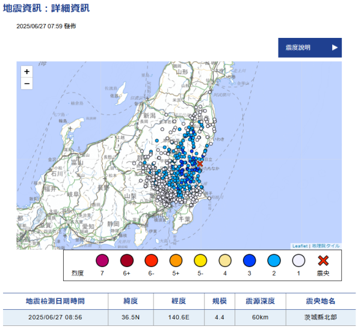Image resolution: width=361 pixels, height=332 pixels.
Task: Click the 静岡 label on the map
Action: click(x=114, y=224)
